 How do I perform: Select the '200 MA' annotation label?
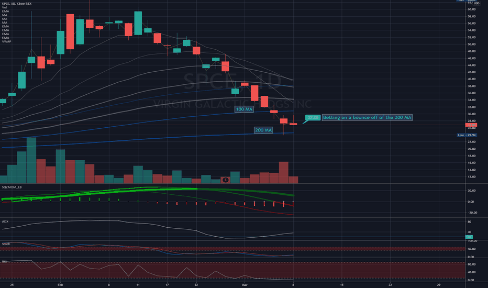[263, 130]
